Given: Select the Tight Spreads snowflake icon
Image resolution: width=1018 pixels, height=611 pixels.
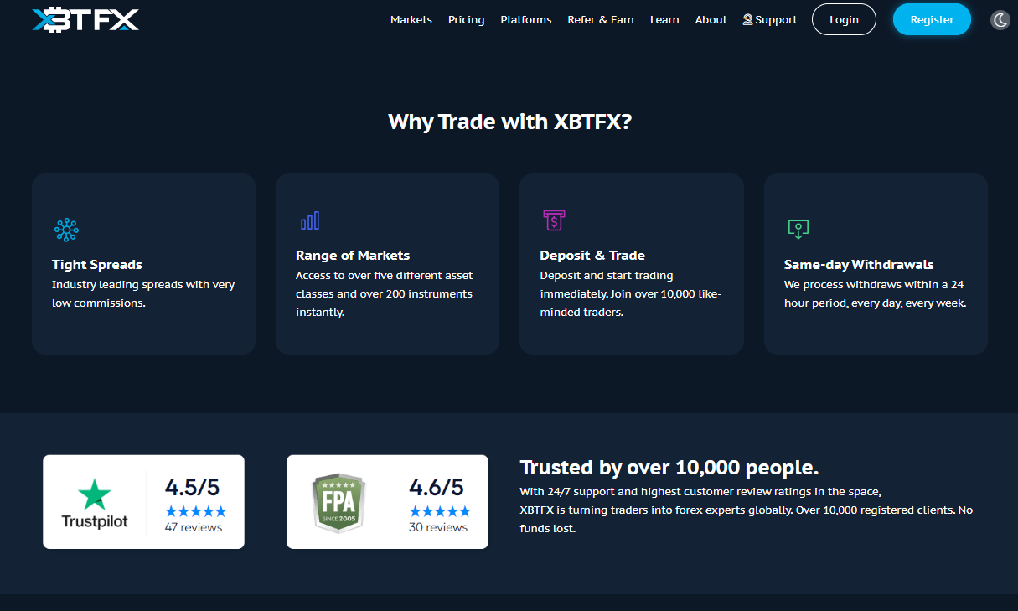Looking at the screenshot, I should [65, 230].
